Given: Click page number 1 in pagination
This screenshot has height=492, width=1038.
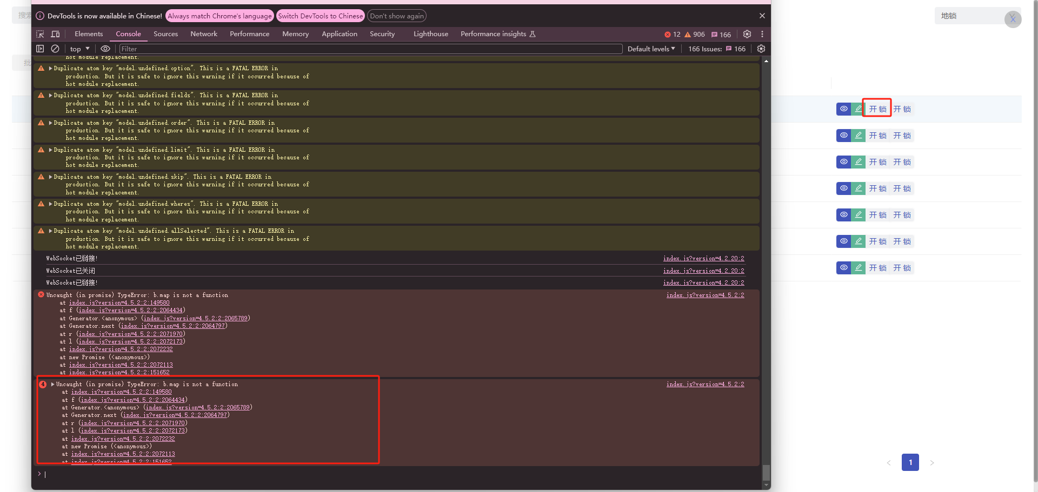Looking at the screenshot, I should [910, 462].
